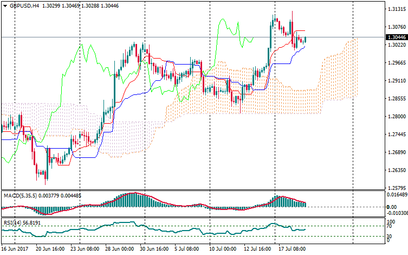Select the 16 Jun 2017 date label
408x255 pixels.
tap(14, 249)
